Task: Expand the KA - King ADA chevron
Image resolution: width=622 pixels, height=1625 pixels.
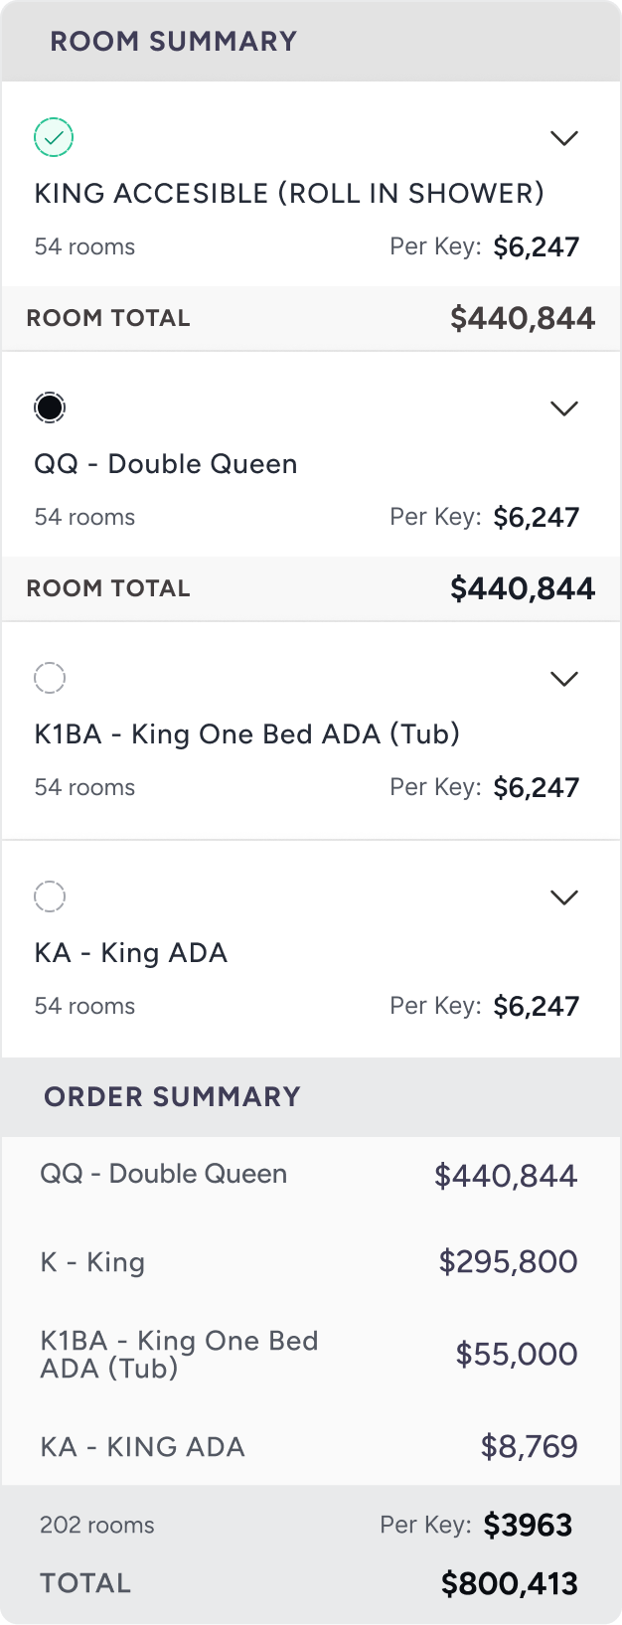Action: pyautogui.click(x=564, y=897)
